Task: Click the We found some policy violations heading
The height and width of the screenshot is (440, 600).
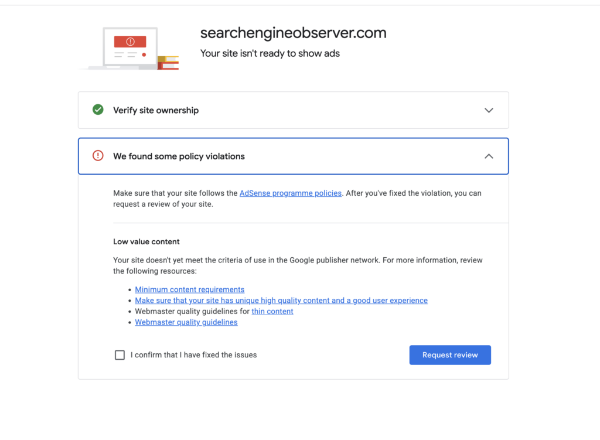Action: tap(179, 156)
